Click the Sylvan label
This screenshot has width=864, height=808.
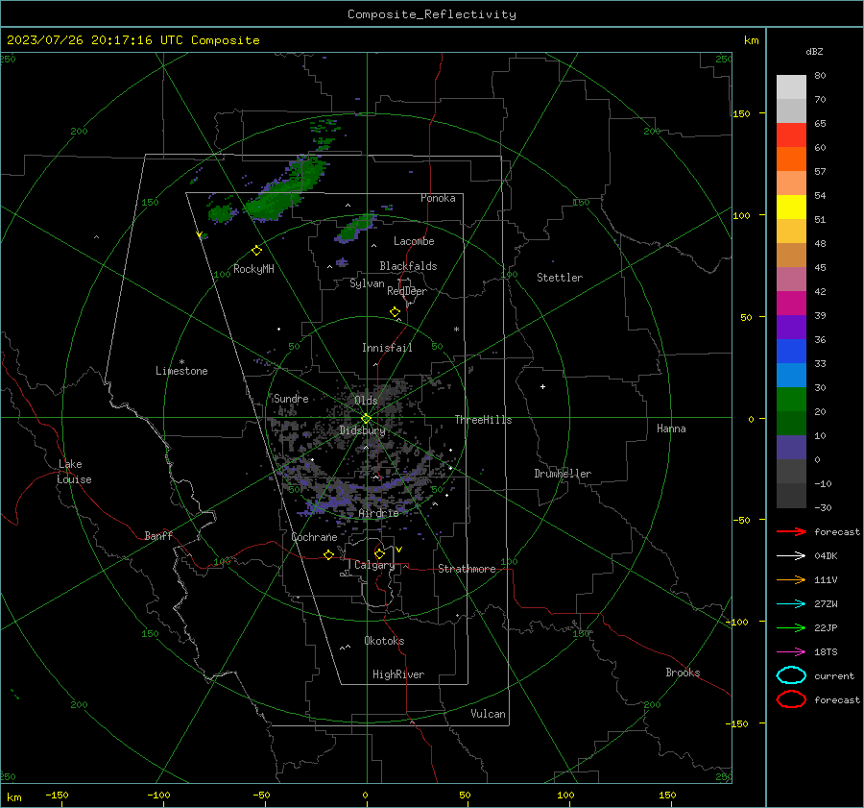(367, 283)
